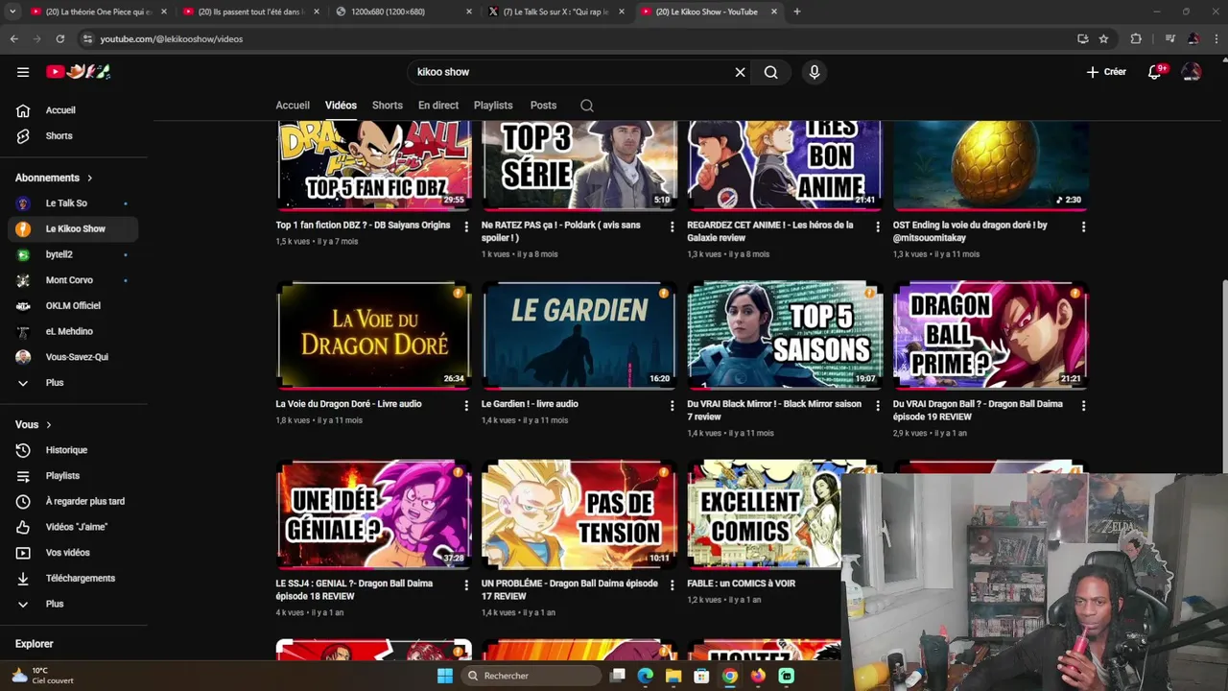Open options for Top 1 fan fiction DBZ video
This screenshot has height=691, width=1228.
466,226
